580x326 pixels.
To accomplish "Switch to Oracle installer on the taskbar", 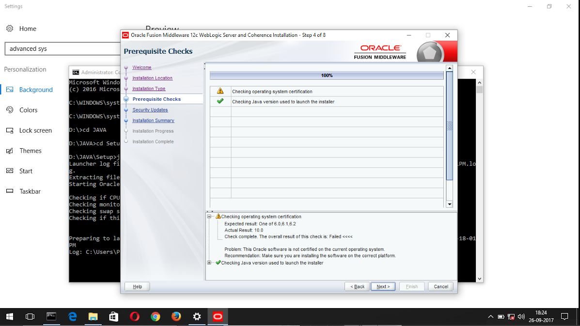I will point(218,317).
